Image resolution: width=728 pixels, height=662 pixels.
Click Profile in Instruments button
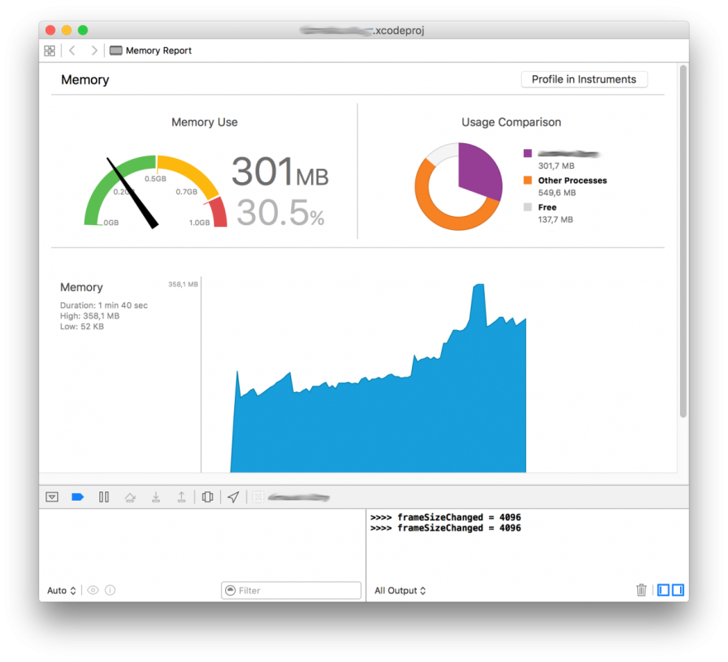click(x=584, y=79)
